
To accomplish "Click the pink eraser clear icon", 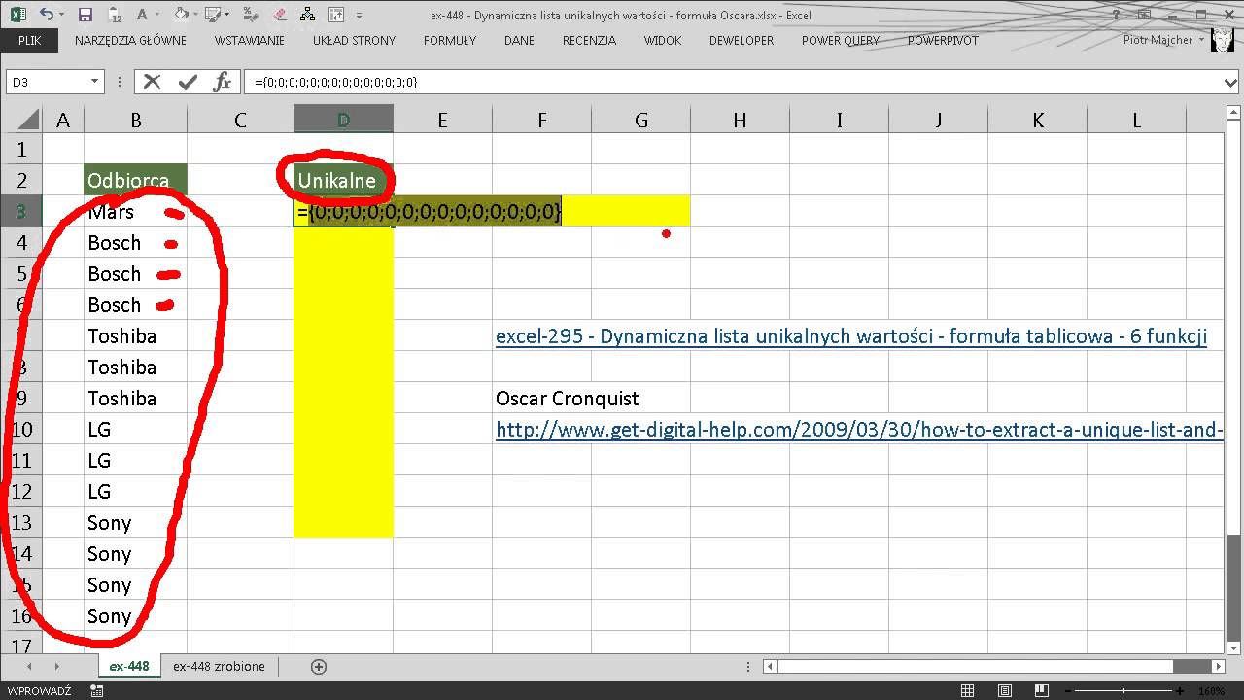I will (x=281, y=15).
